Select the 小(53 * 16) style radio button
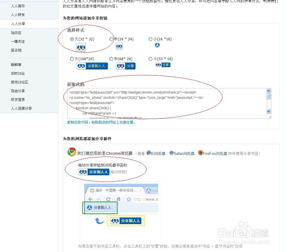The height and width of the screenshot is (252, 285). pyautogui.click(x=151, y=59)
